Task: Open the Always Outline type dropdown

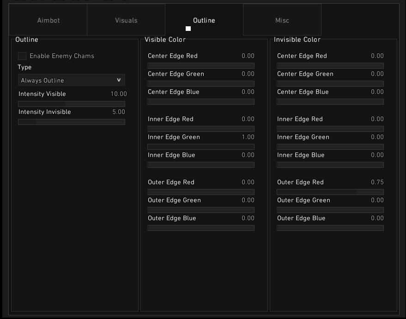Action: [x=72, y=80]
